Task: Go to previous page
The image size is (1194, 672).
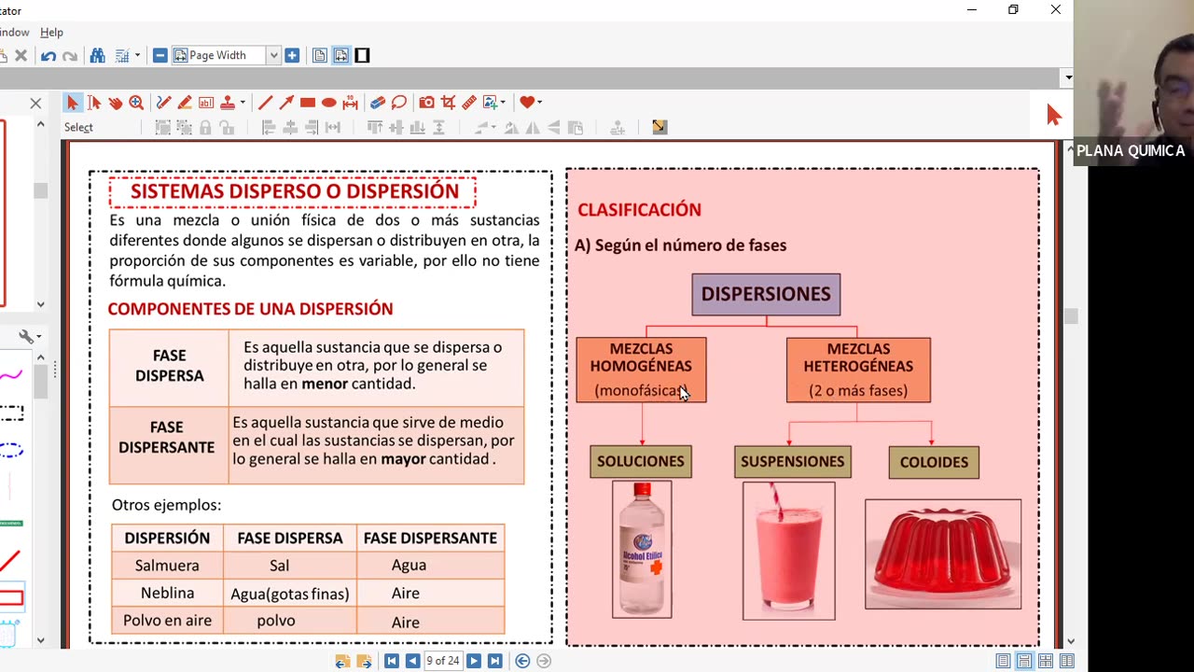Action: pyautogui.click(x=412, y=661)
